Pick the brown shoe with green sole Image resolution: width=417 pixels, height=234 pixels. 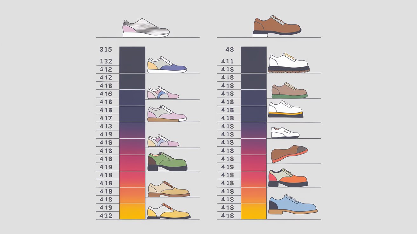point(290,90)
